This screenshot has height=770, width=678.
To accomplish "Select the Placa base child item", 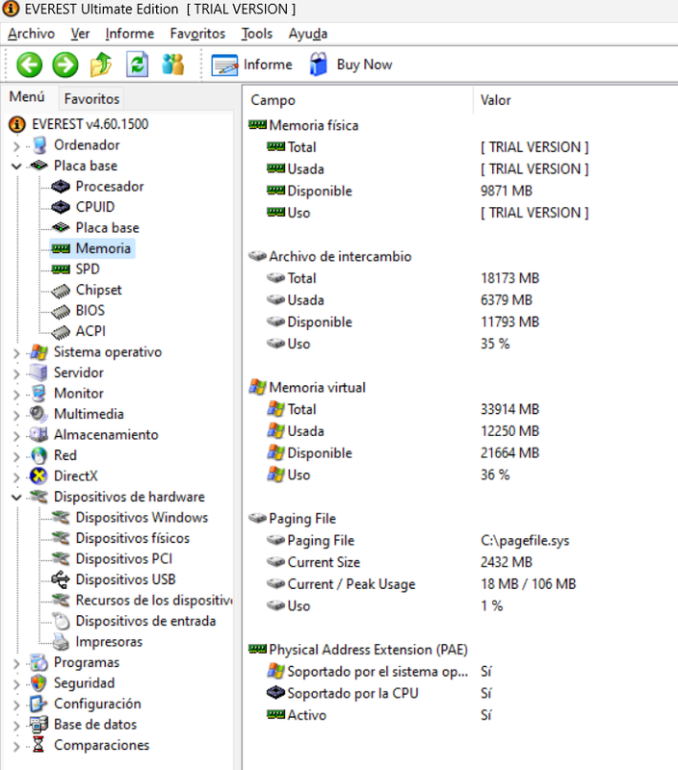I will [x=107, y=228].
